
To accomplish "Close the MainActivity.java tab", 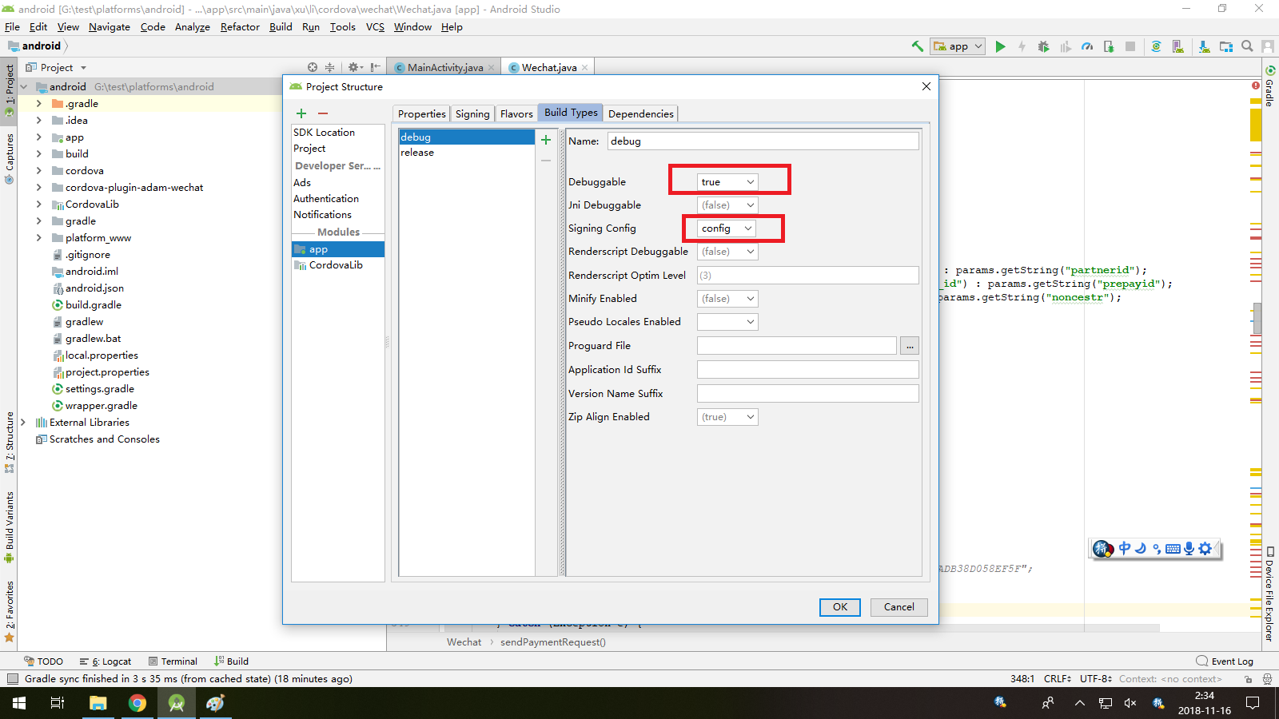I will coord(492,68).
